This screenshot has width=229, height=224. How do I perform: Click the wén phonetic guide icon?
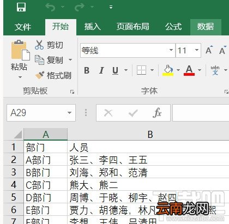pyautogui.click(x=215, y=70)
